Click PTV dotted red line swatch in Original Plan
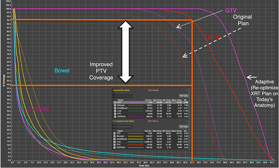 click(136, 114)
